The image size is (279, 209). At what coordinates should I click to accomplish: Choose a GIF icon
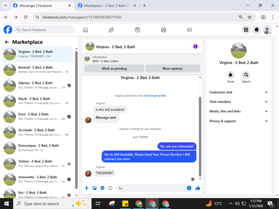point(110,188)
